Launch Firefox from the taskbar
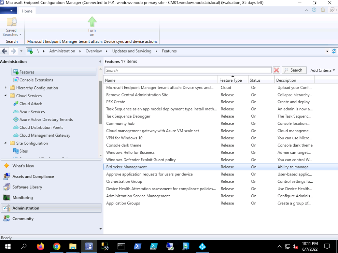The height and width of the screenshot is (253, 338). (40, 246)
